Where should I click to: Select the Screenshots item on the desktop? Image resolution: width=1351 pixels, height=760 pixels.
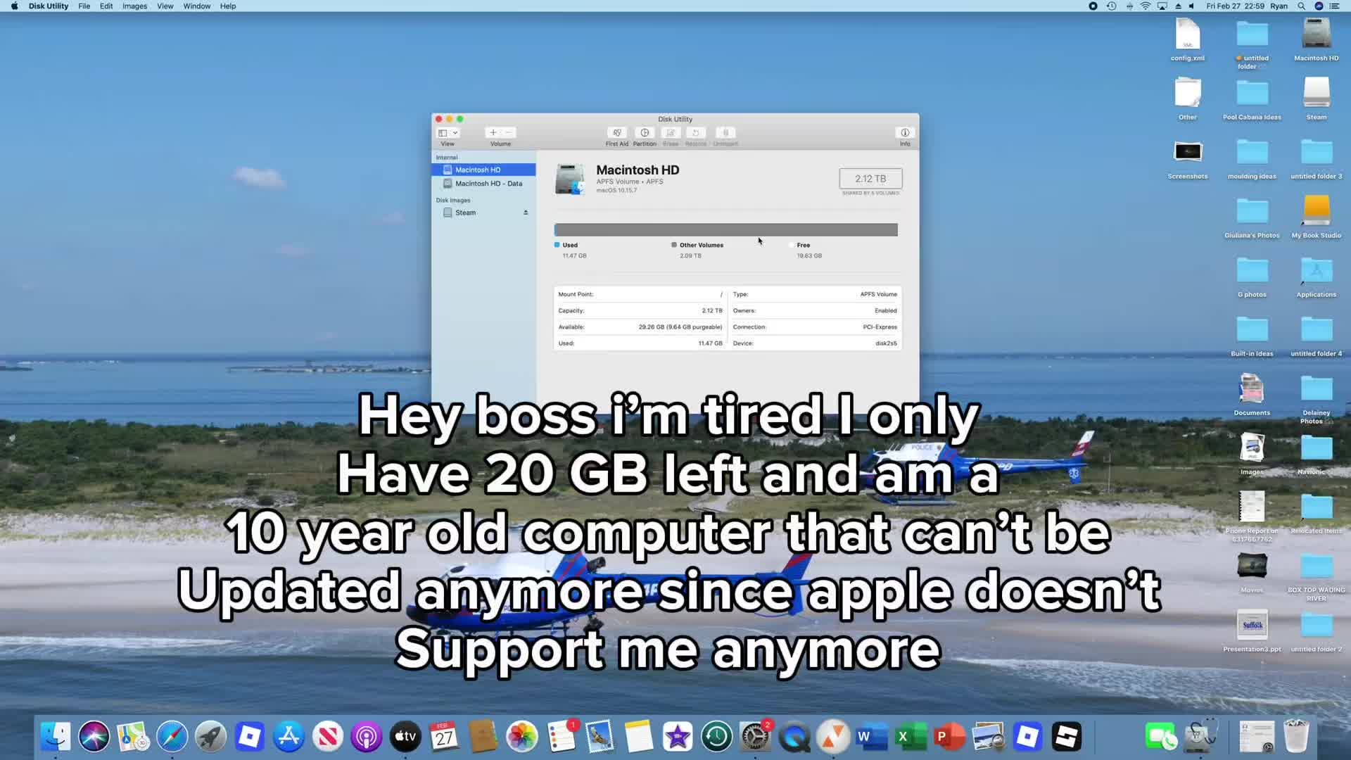point(1188,152)
